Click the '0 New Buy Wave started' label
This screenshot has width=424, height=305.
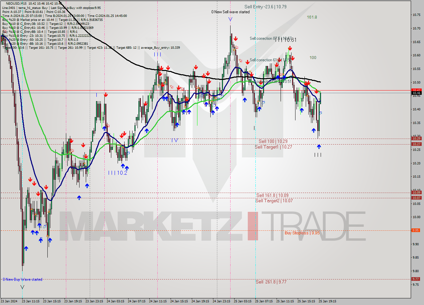22,279
